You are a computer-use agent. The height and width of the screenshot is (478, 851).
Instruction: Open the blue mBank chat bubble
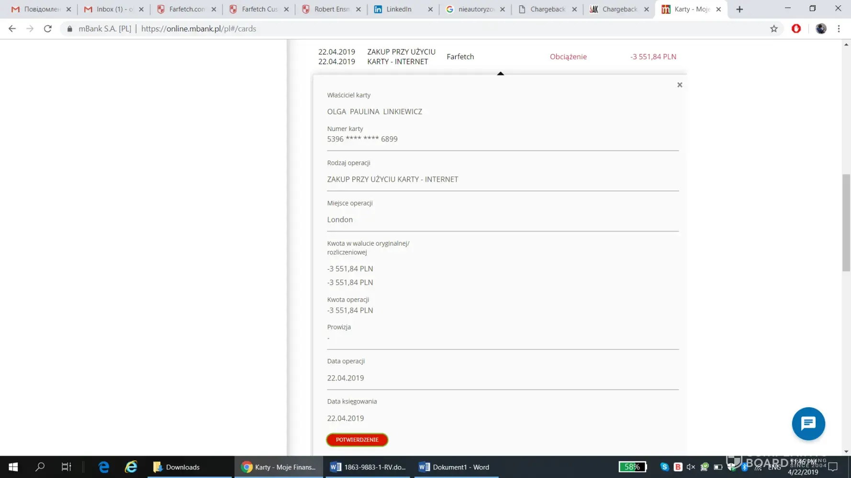coord(808,424)
